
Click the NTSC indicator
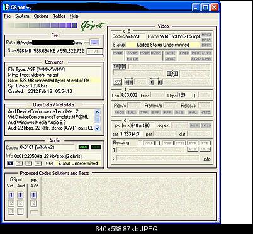(205, 113)
